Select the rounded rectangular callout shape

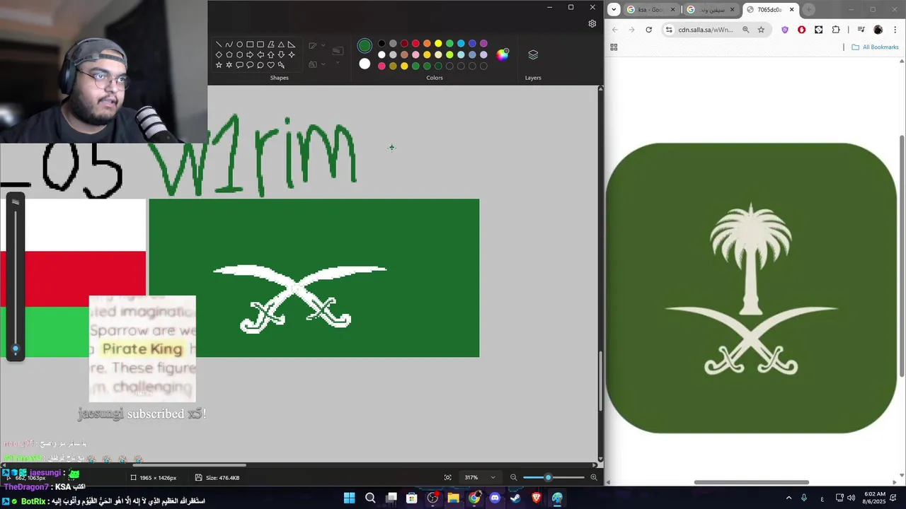(239, 65)
